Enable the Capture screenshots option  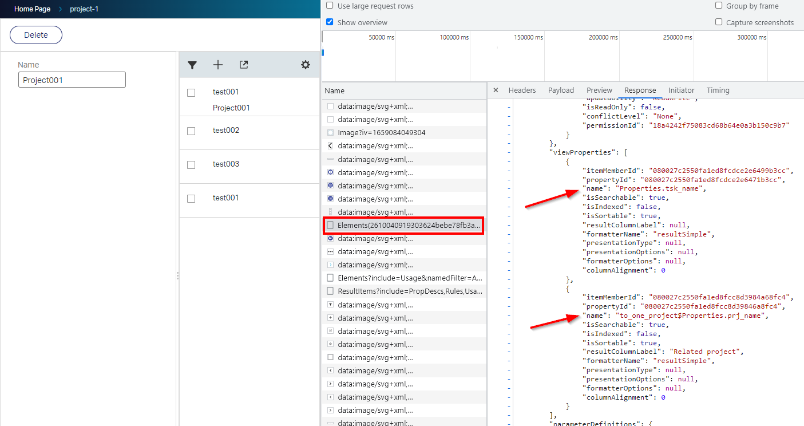[719, 22]
